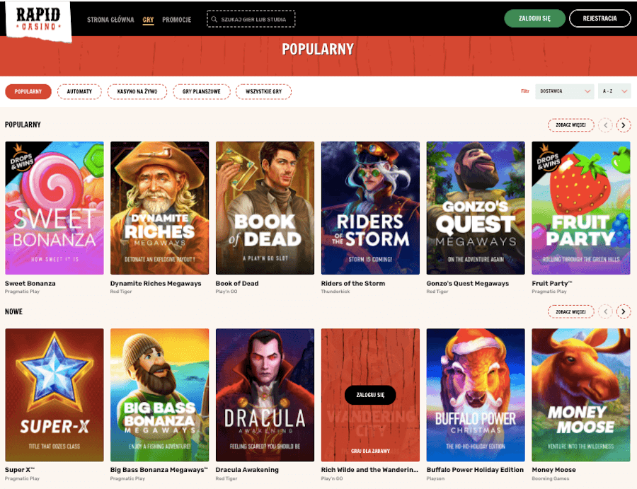
Task: Click the Book of Dead title text
Action: [x=237, y=284]
